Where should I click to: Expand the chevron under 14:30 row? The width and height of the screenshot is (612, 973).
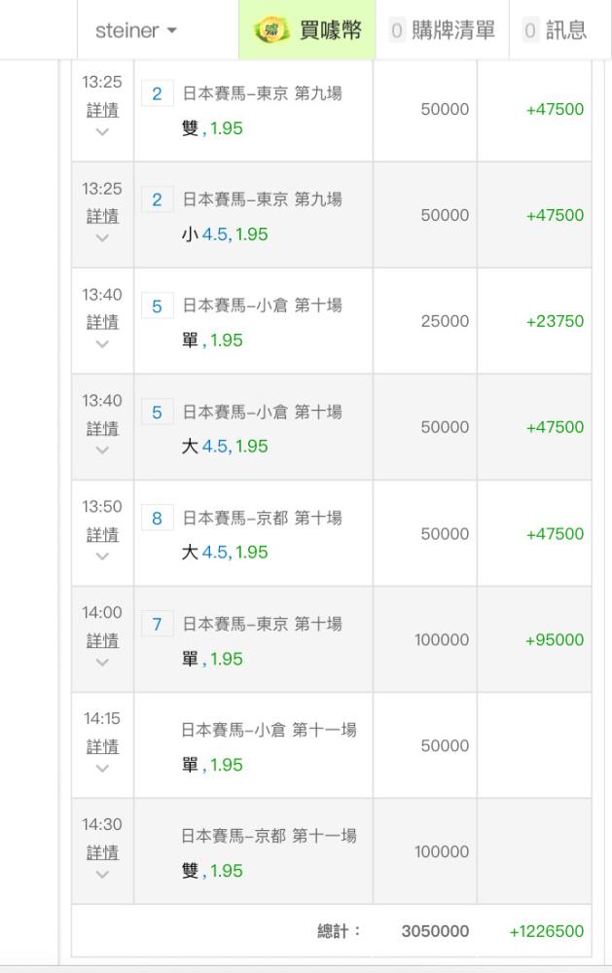102,875
